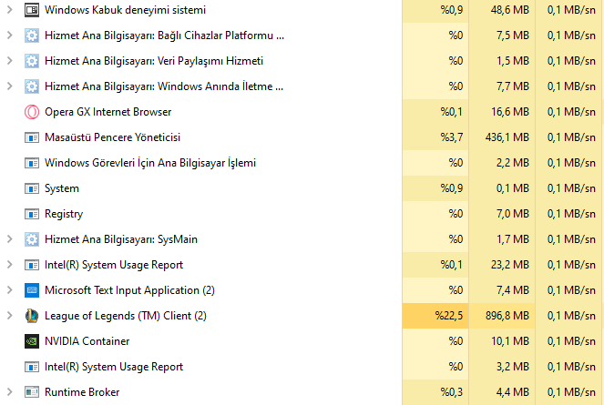Select the 'Windows Görevleri İçin Ana Bilgisayar İşlemi' name

pyautogui.click(x=150, y=163)
